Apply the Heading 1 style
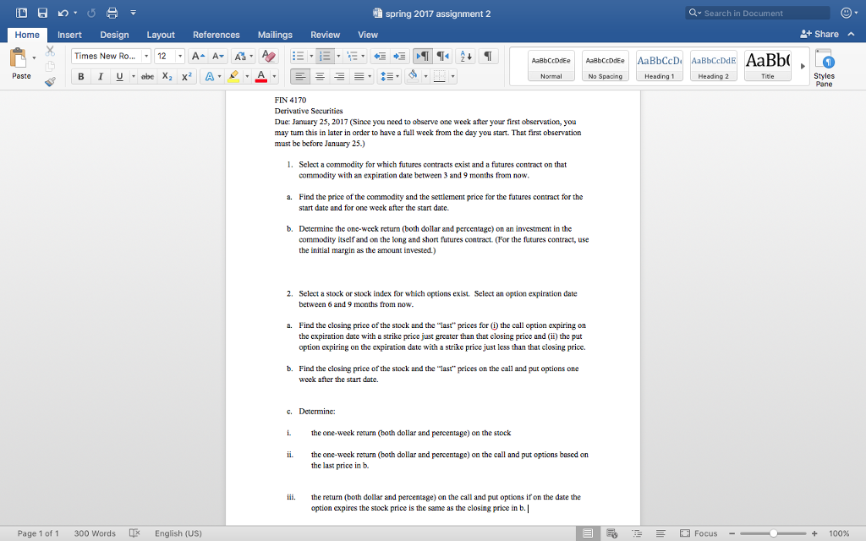The image size is (866, 541). point(660,63)
